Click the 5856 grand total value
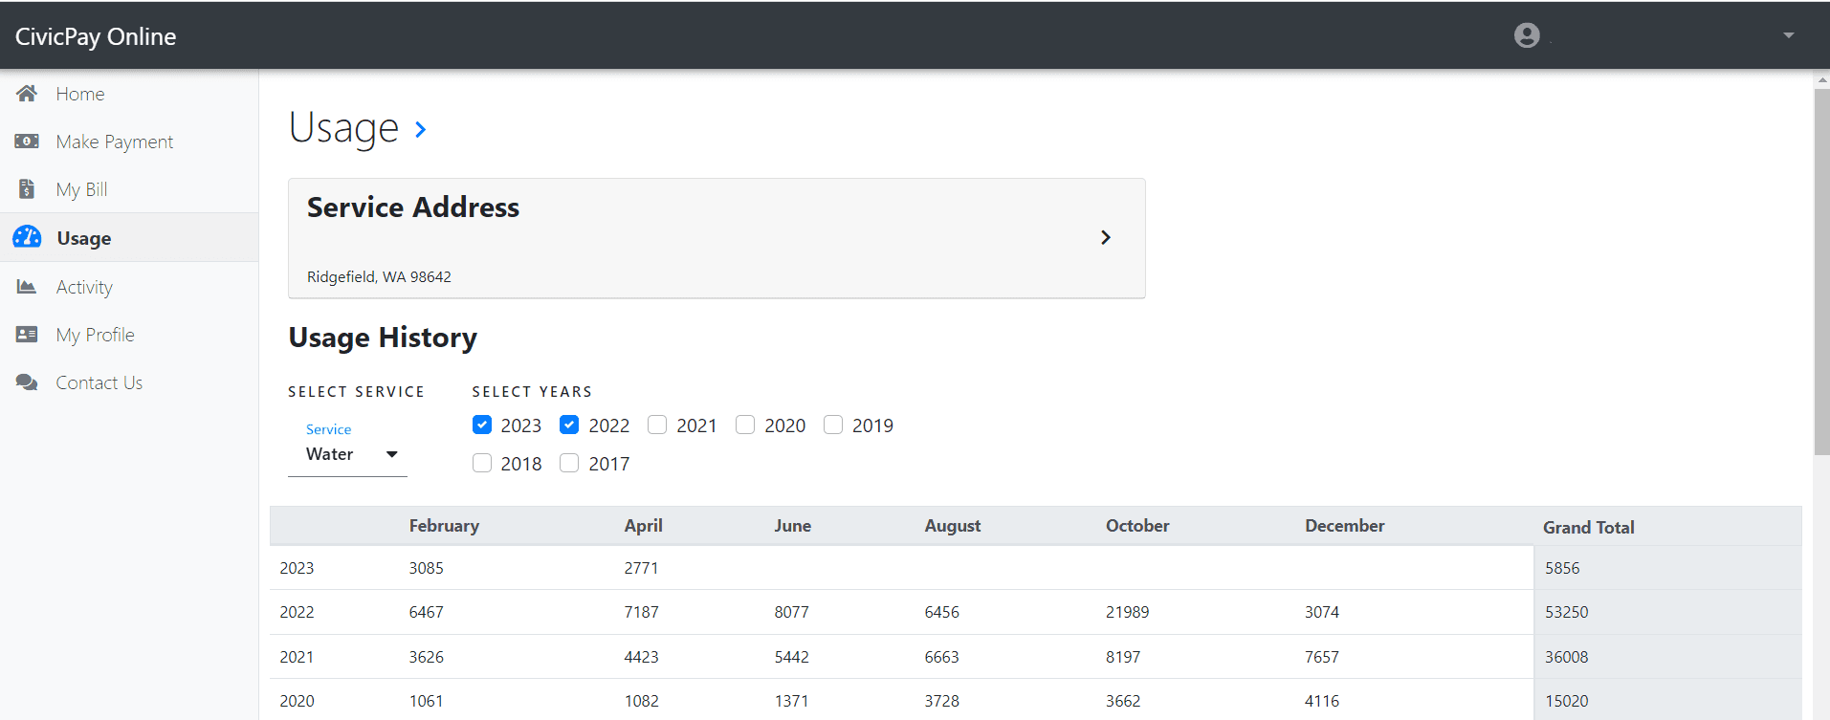Image resolution: width=1830 pixels, height=720 pixels. [1562, 568]
